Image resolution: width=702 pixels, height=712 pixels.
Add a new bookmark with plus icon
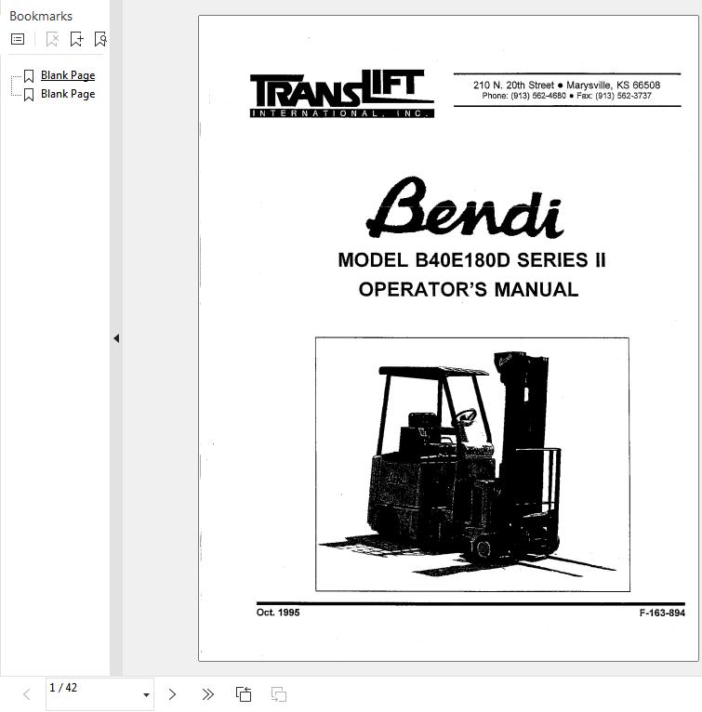76,39
